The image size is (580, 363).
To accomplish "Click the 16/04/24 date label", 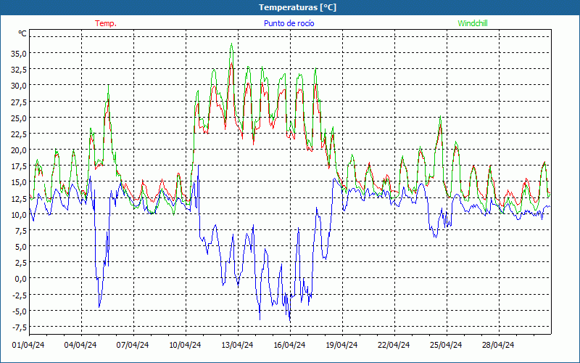I will tap(289, 345).
